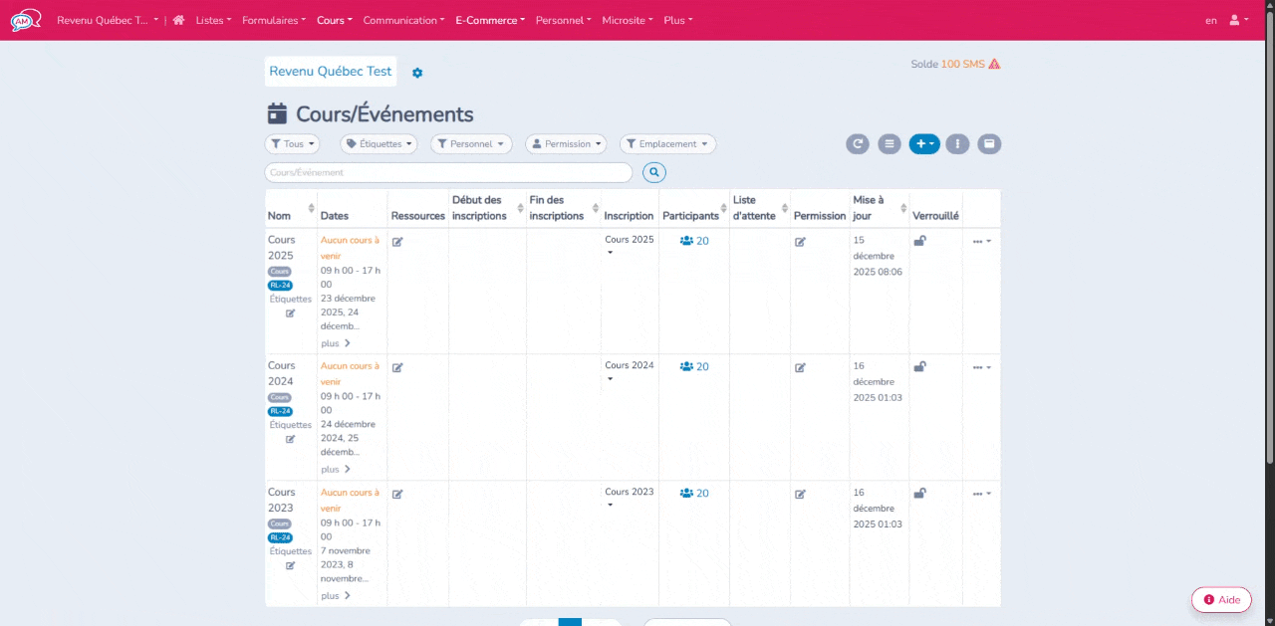
Task: Open the Communication menu
Action: click(x=403, y=20)
